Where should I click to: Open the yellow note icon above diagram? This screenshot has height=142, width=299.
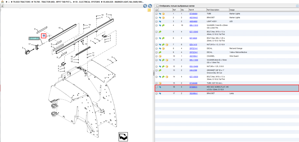pyautogui.click(x=149, y=10)
